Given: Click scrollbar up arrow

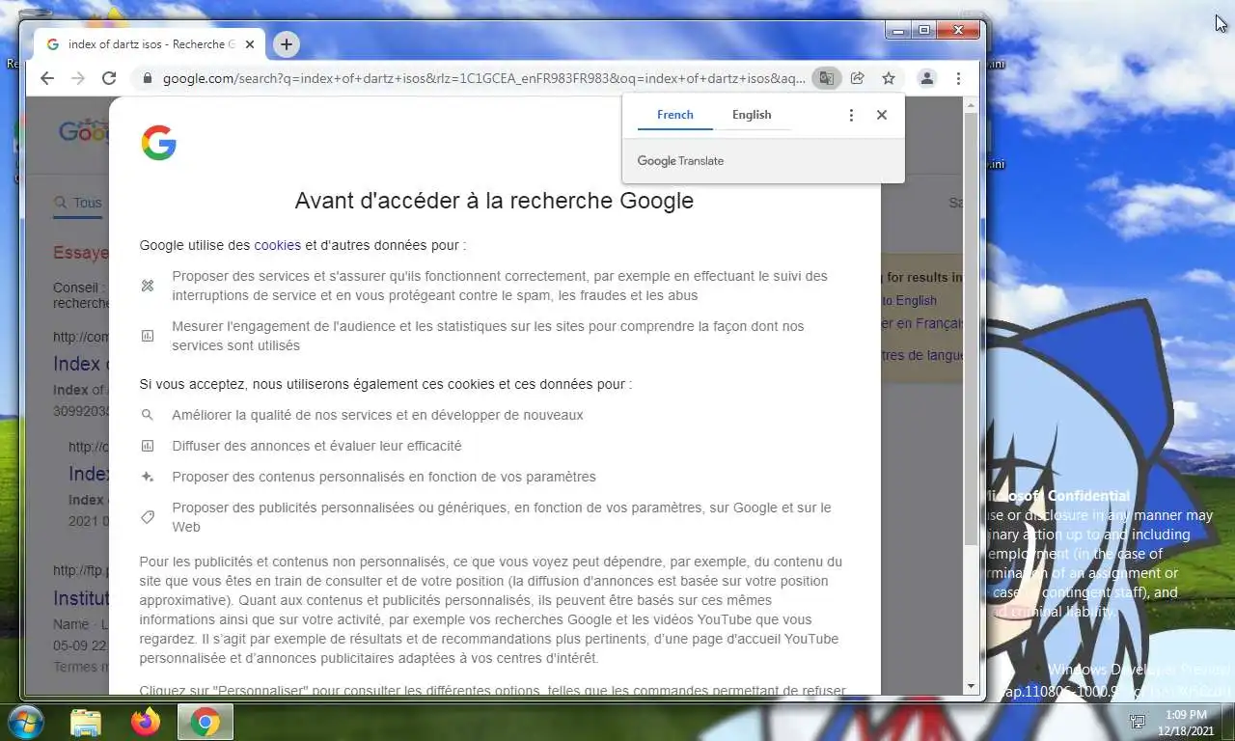Looking at the screenshot, I should pos(972,104).
